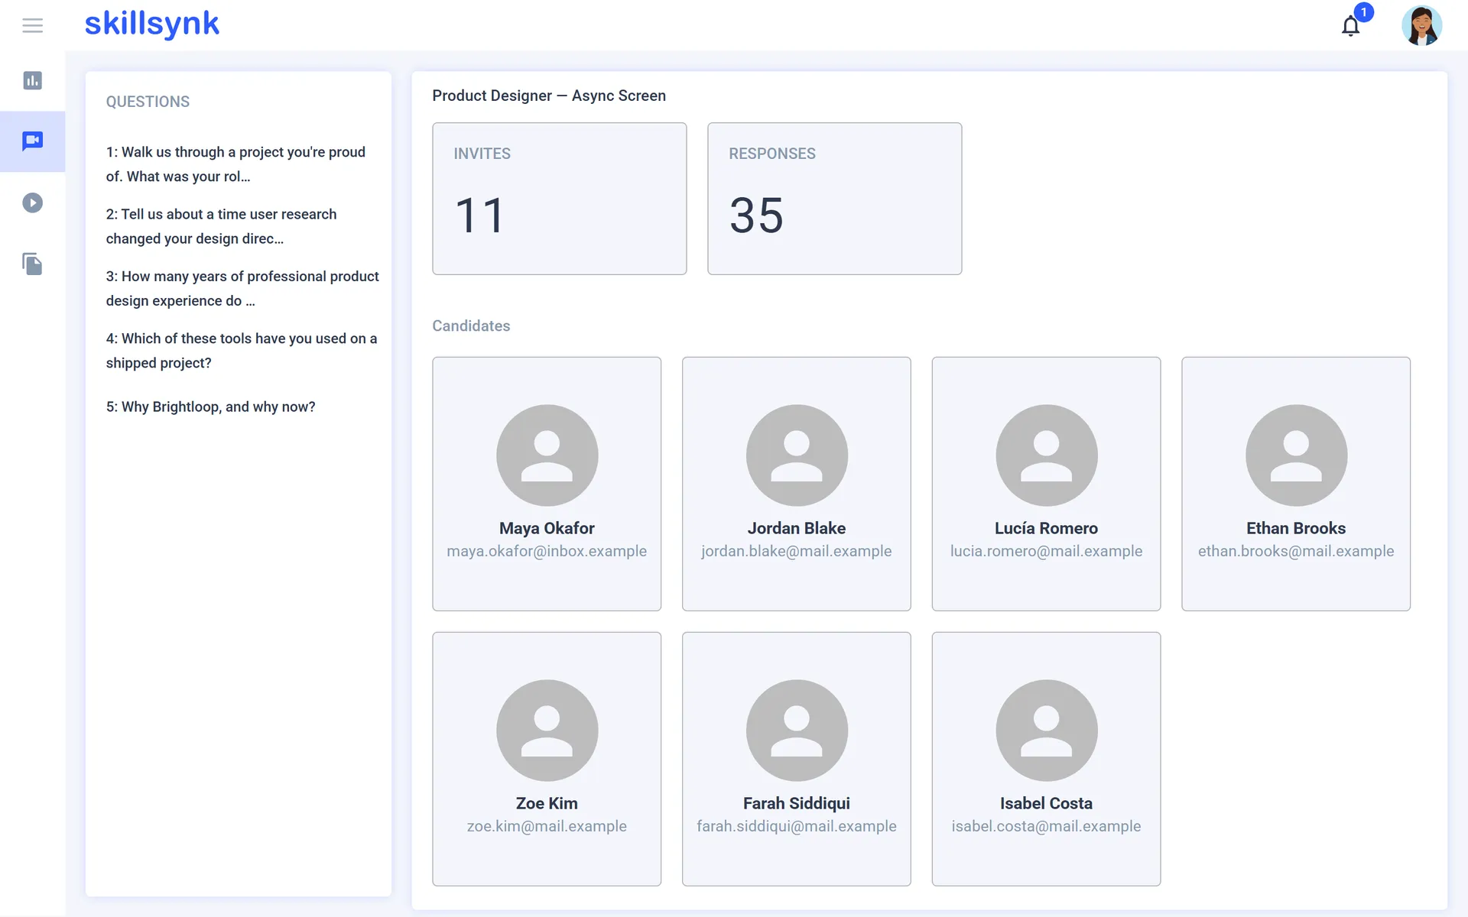This screenshot has height=917, width=1468.
Task: Open question 1 about a proud project
Action: [x=238, y=164]
